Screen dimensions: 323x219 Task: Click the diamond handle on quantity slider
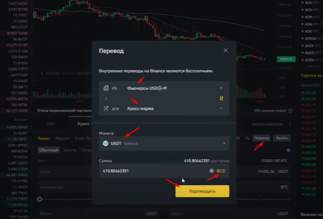click(40, 199)
